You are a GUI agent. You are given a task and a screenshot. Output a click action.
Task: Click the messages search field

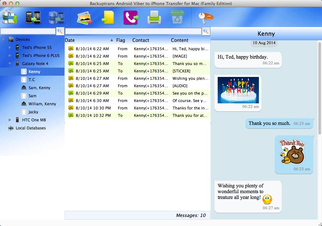click(133, 31)
